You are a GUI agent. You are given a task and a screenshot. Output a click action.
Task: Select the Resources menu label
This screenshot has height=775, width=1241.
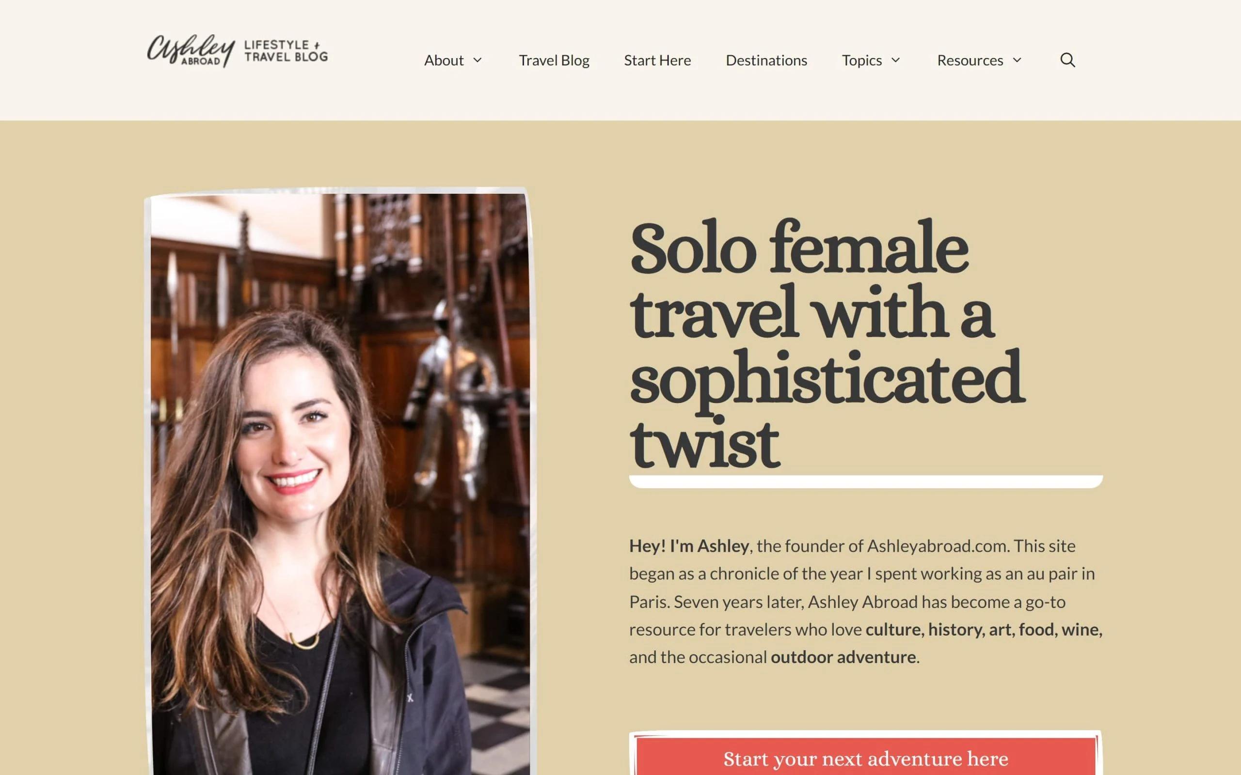pos(970,60)
